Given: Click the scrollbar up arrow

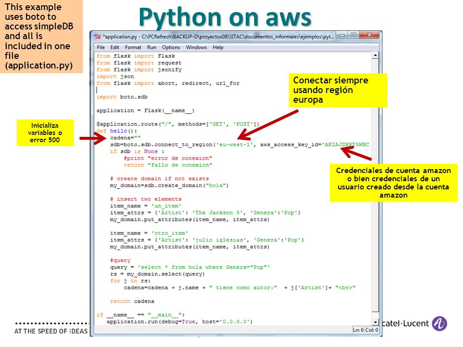Looking at the screenshot, I should [x=375, y=55].
